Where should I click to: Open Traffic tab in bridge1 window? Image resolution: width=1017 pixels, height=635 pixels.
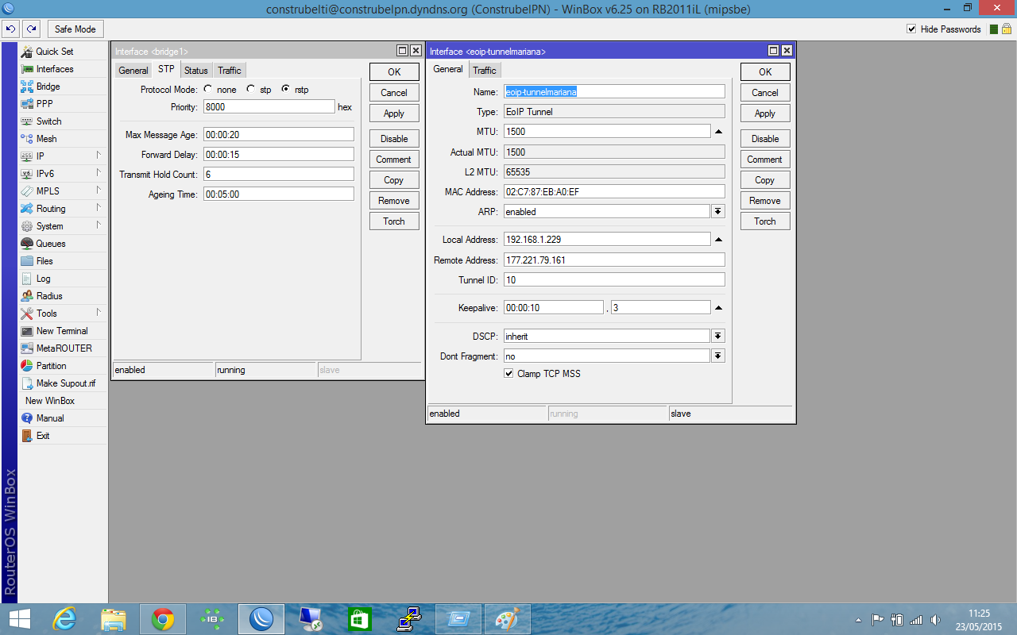tap(230, 71)
